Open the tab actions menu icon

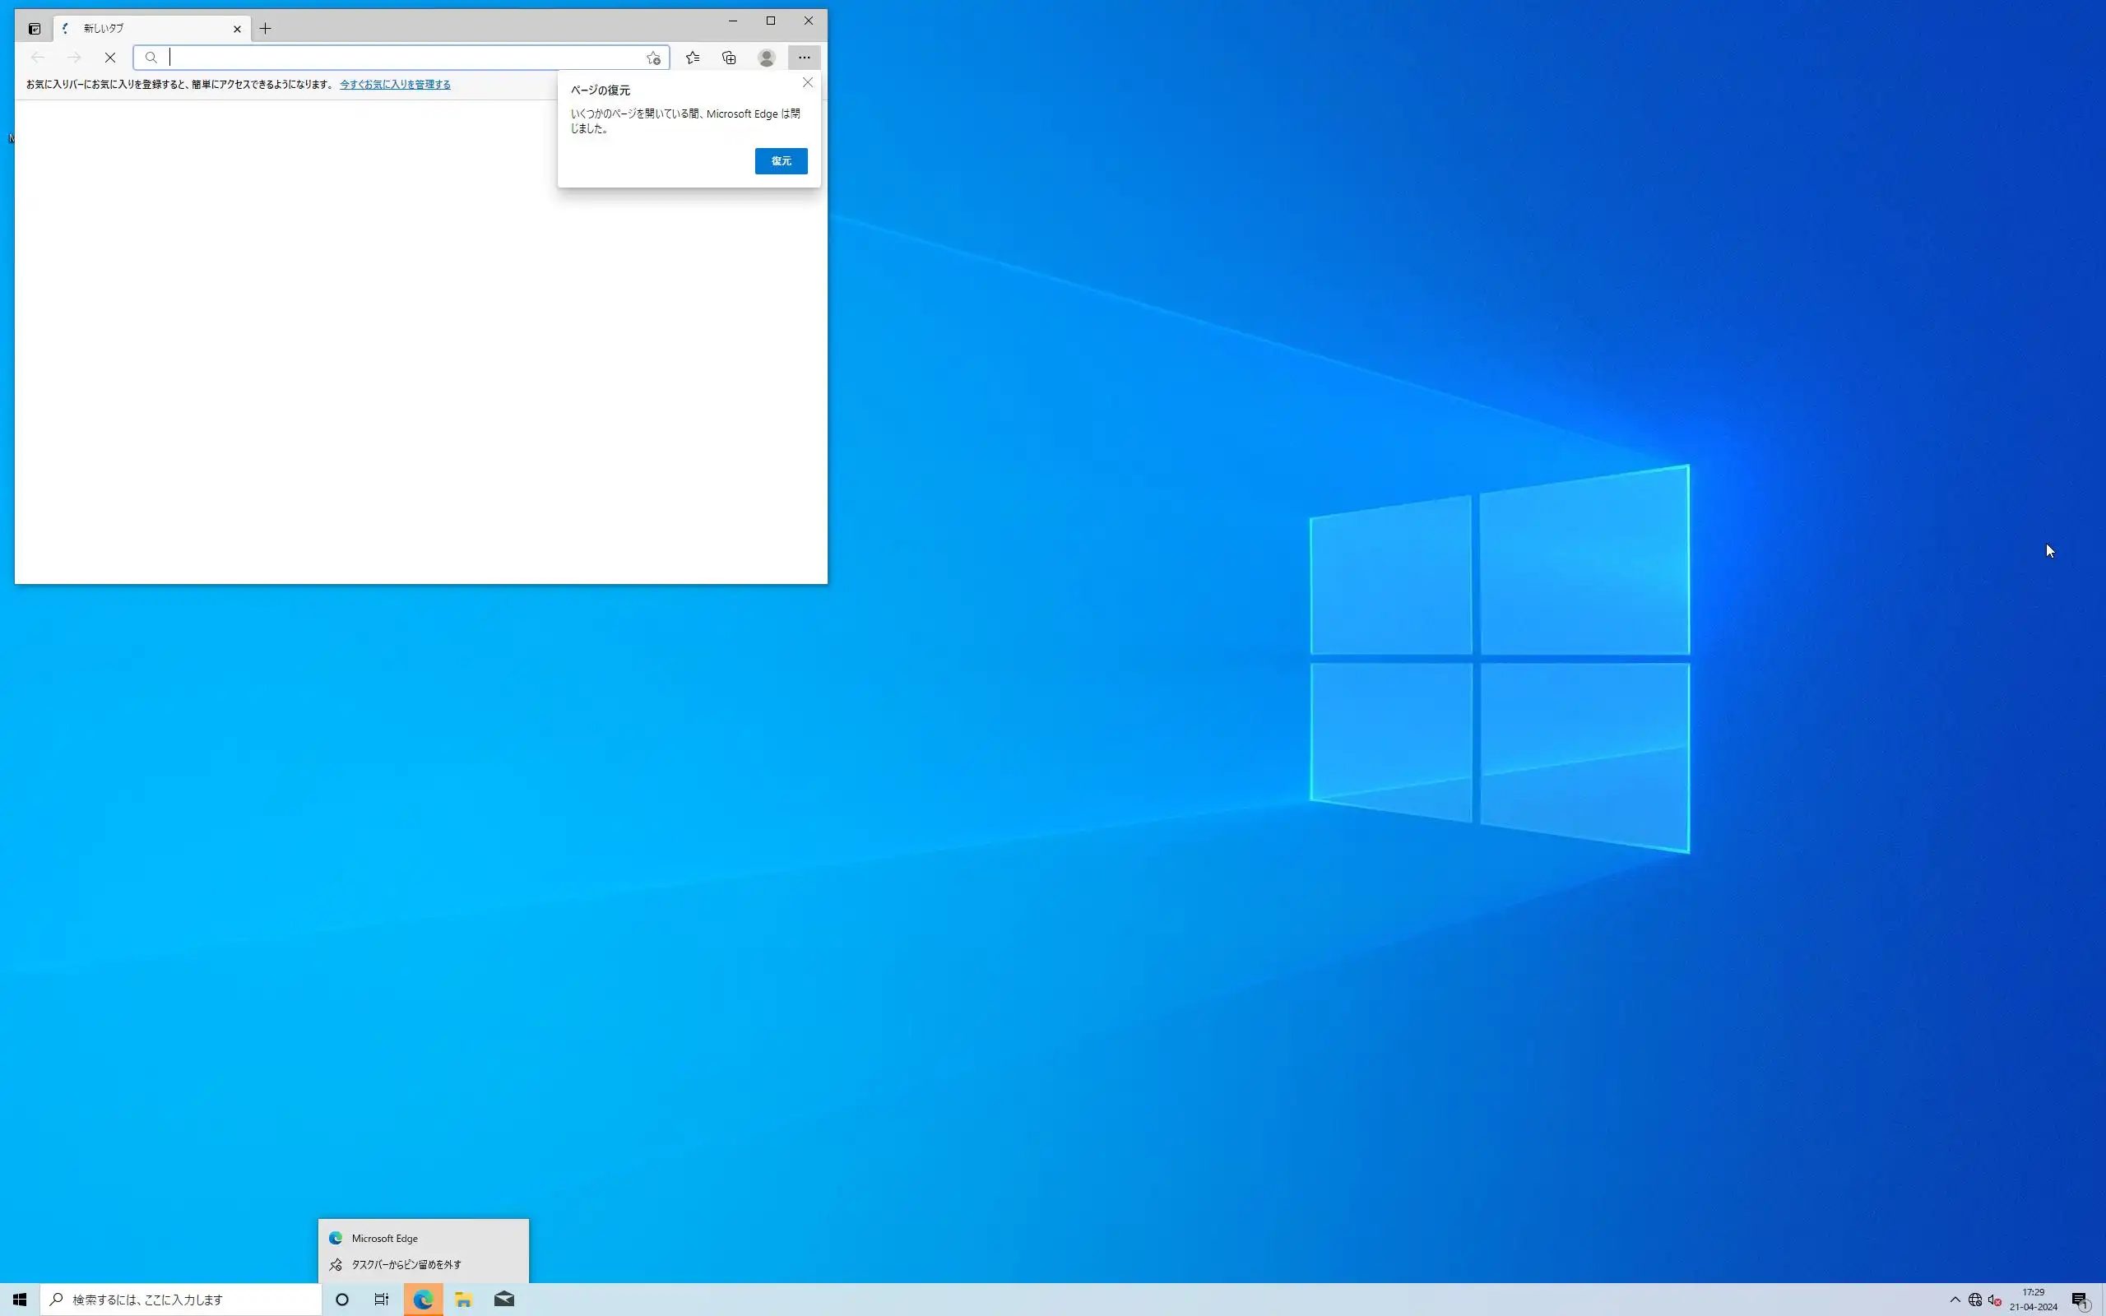(34, 29)
